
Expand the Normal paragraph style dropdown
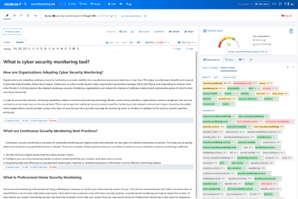(x=8, y=48)
